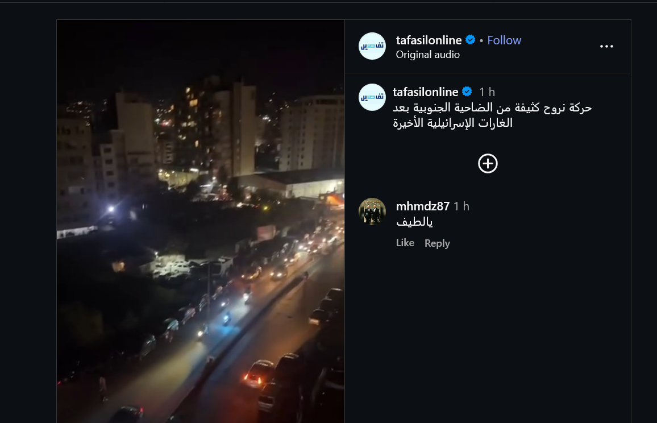Load more comments with plus circle
Screen dimensions: 657x423
(488, 164)
